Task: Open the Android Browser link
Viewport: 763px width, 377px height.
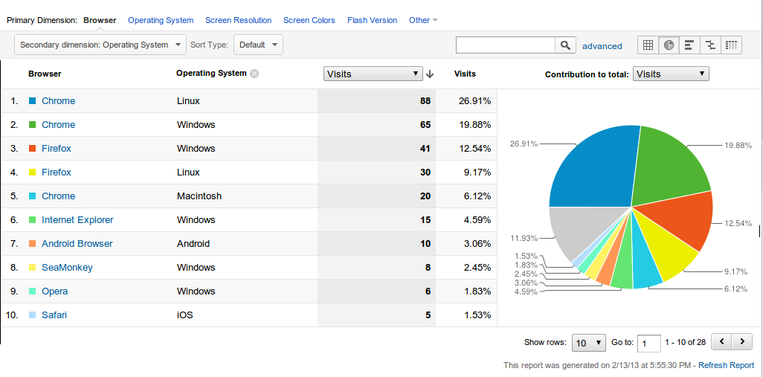Action: tap(77, 244)
